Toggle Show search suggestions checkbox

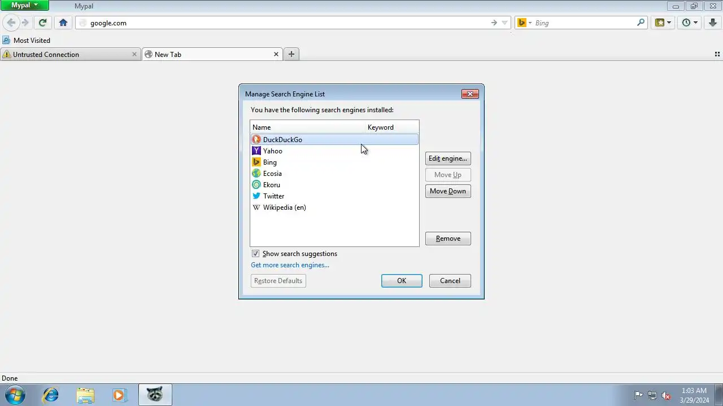tap(255, 254)
